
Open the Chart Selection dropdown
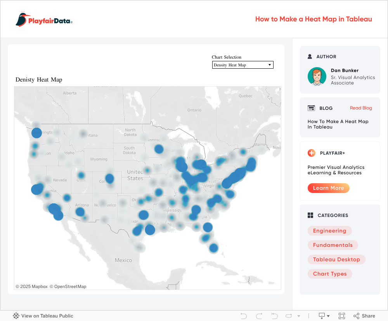242,65
